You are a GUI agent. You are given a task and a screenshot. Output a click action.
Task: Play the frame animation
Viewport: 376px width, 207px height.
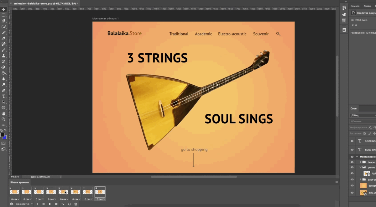pos(50,204)
